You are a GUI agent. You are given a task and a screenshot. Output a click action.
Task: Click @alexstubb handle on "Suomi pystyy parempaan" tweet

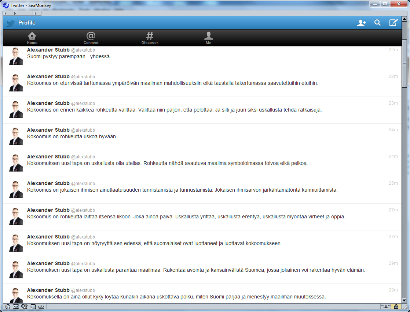(83, 50)
